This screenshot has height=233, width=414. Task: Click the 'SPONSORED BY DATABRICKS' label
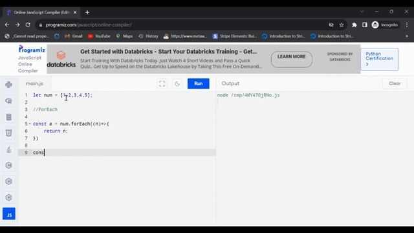point(340,56)
